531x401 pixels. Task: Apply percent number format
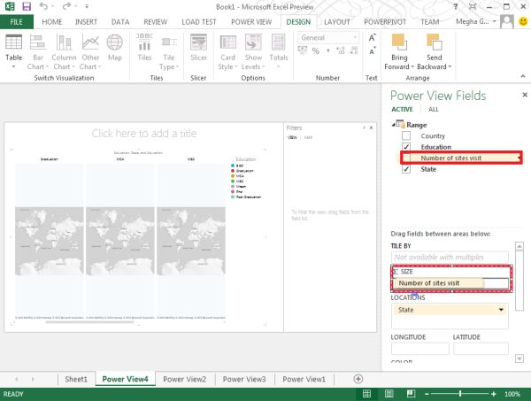pyautogui.click(x=316, y=51)
